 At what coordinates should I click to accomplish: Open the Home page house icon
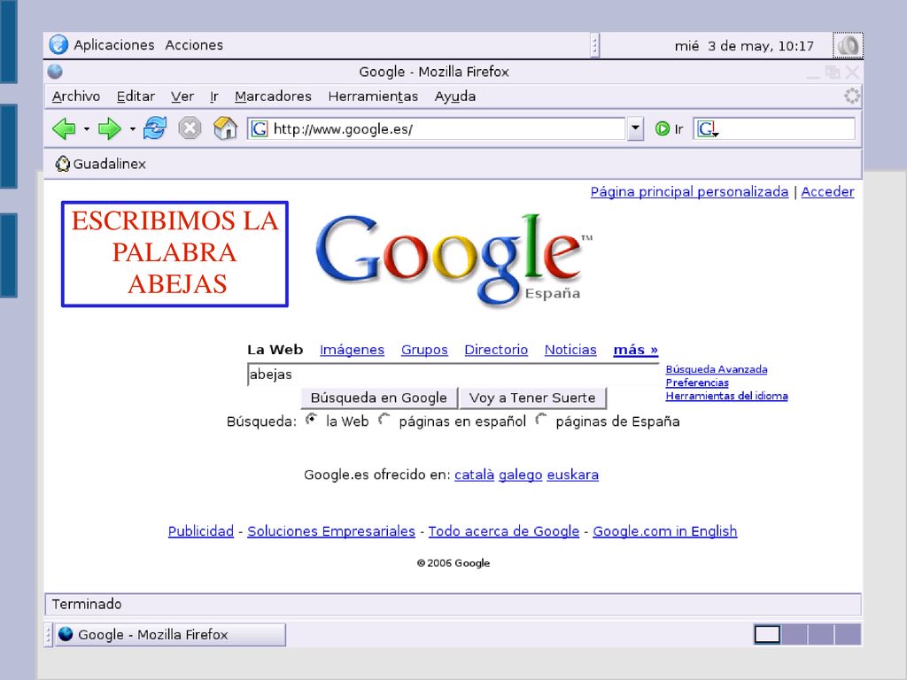(225, 128)
